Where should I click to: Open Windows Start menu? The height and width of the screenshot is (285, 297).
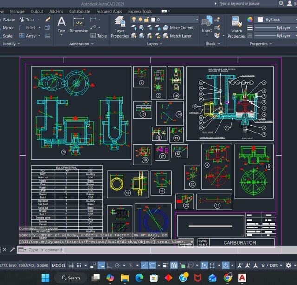click(x=45, y=278)
